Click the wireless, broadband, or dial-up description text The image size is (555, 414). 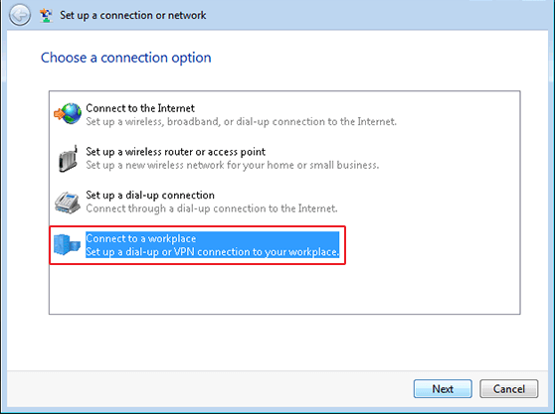pyautogui.click(x=241, y=122)
